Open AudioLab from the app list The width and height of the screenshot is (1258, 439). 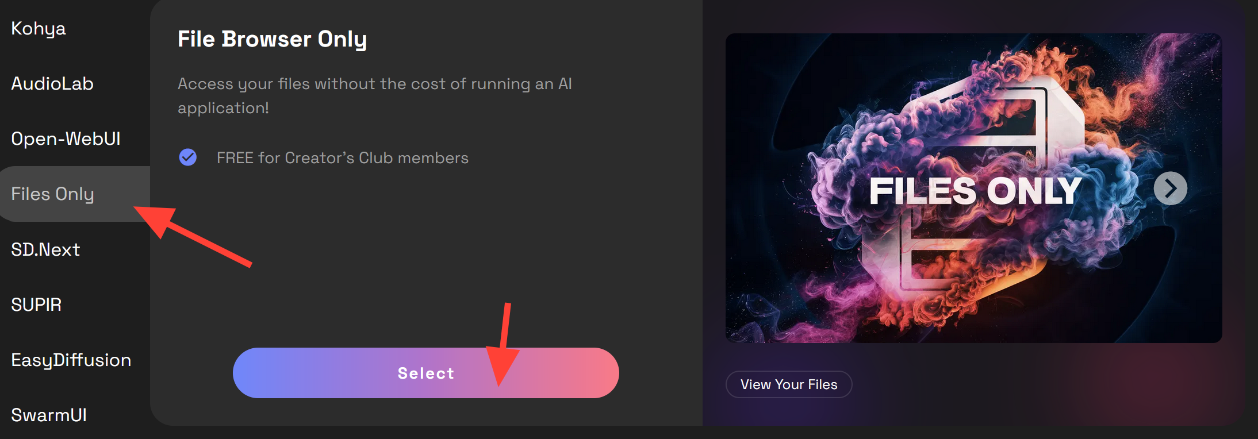[52, 83]
